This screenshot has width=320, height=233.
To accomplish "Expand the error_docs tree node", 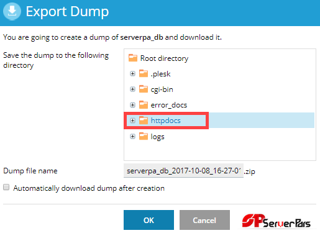I will [132, 105].
